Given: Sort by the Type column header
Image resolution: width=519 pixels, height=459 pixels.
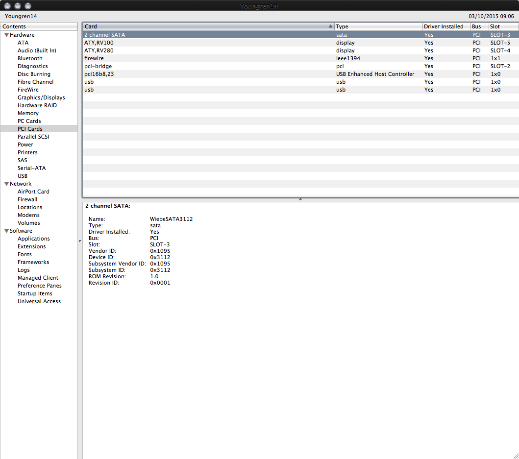Looking at the screenshot, I should click(x=378, y=26).
